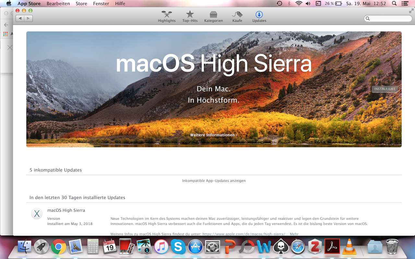
Task: Open the Store menu
Action: [81, 4]
